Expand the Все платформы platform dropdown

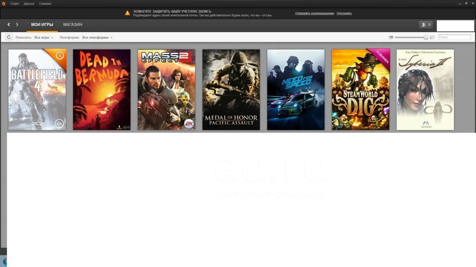pos(97,37)
